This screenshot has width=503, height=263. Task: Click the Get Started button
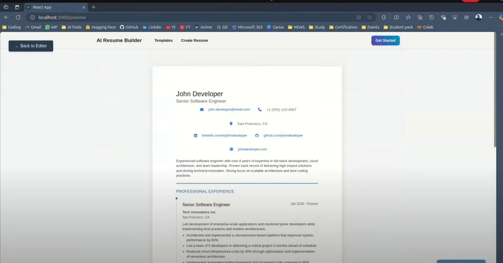pyautogui.click(x=385, y=41)
